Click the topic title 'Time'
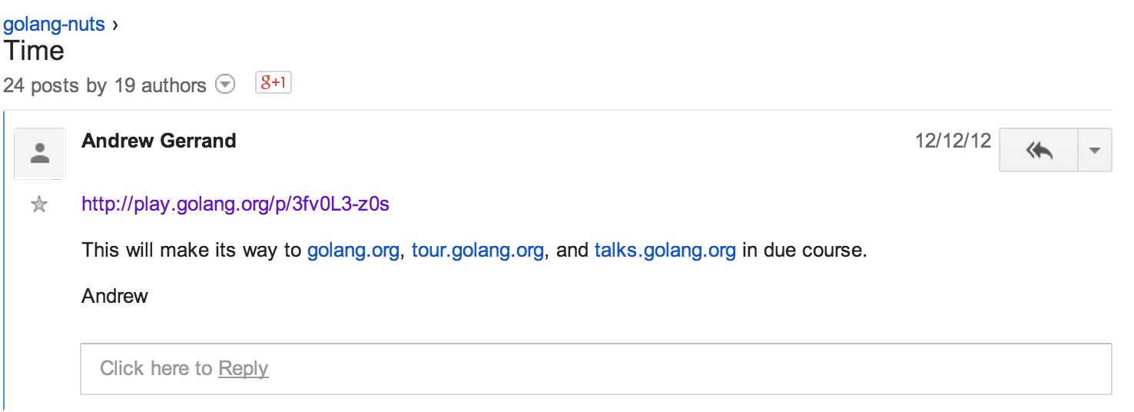Image resolution: width=1134 pixels, height=412 pixels. point(34,51)
